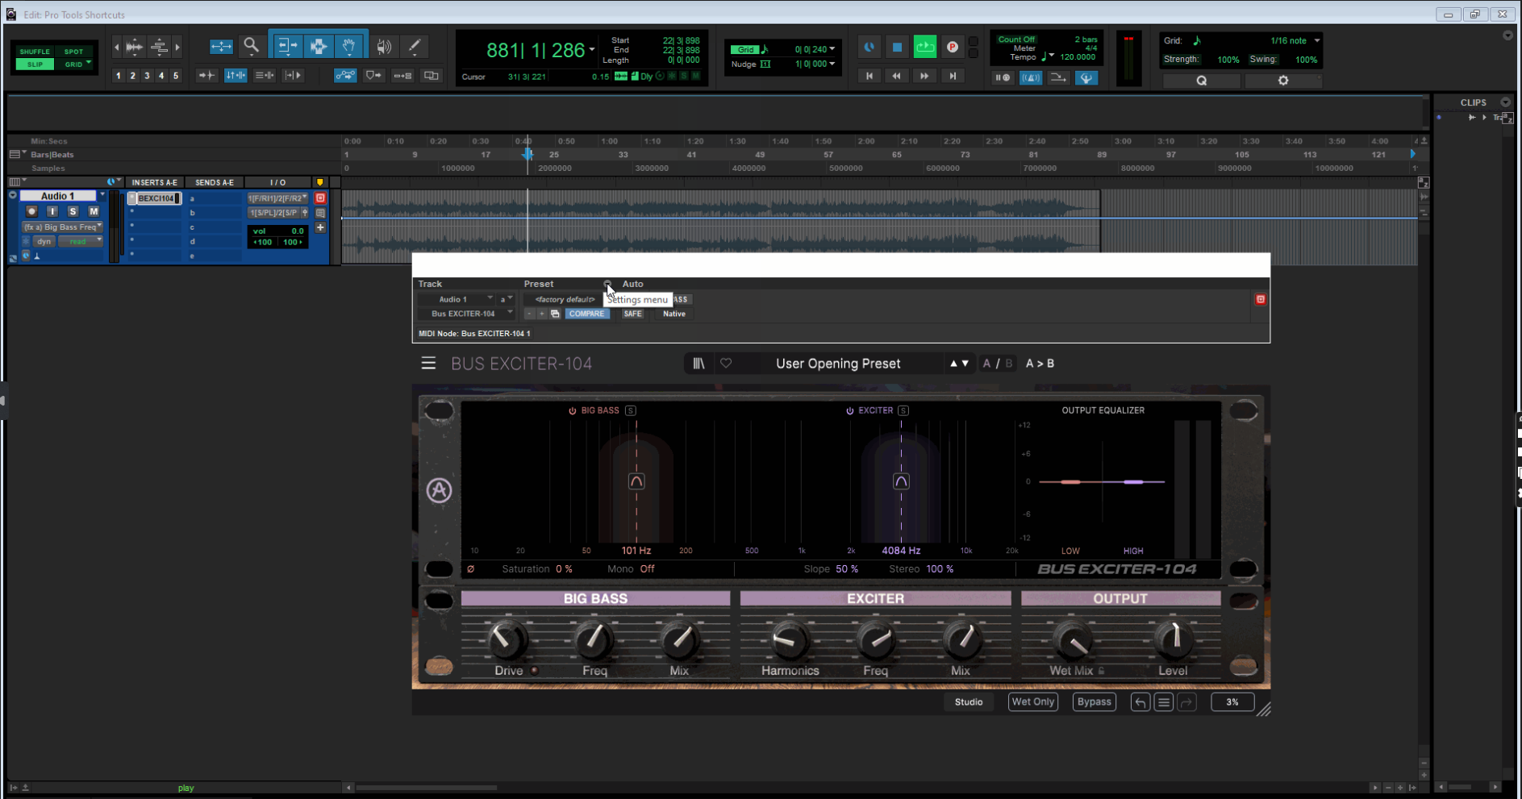Open Grid value 1/16 note dropdown
The width and height of the screenshot is (1522, 799).
coord(1317,40)
